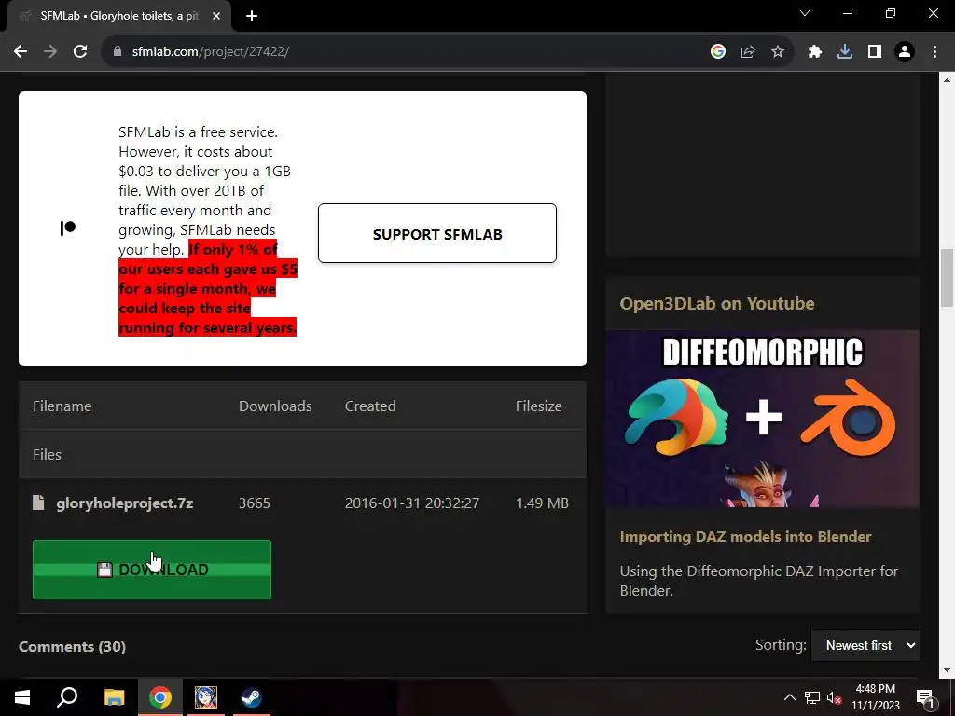
Task: Click the Downloads column header
Action: [x=275, y=406]
